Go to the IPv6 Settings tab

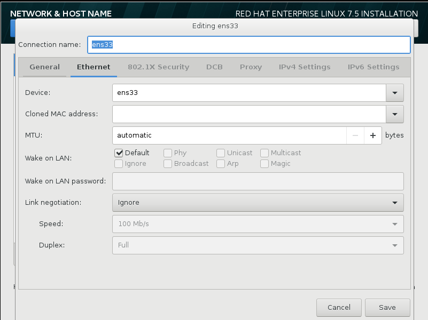(373, 67)
